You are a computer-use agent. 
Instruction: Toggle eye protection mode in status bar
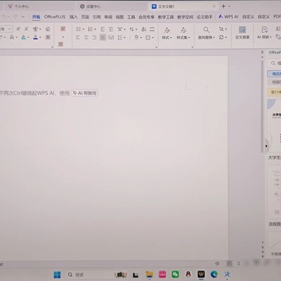(x=217, y=263)
